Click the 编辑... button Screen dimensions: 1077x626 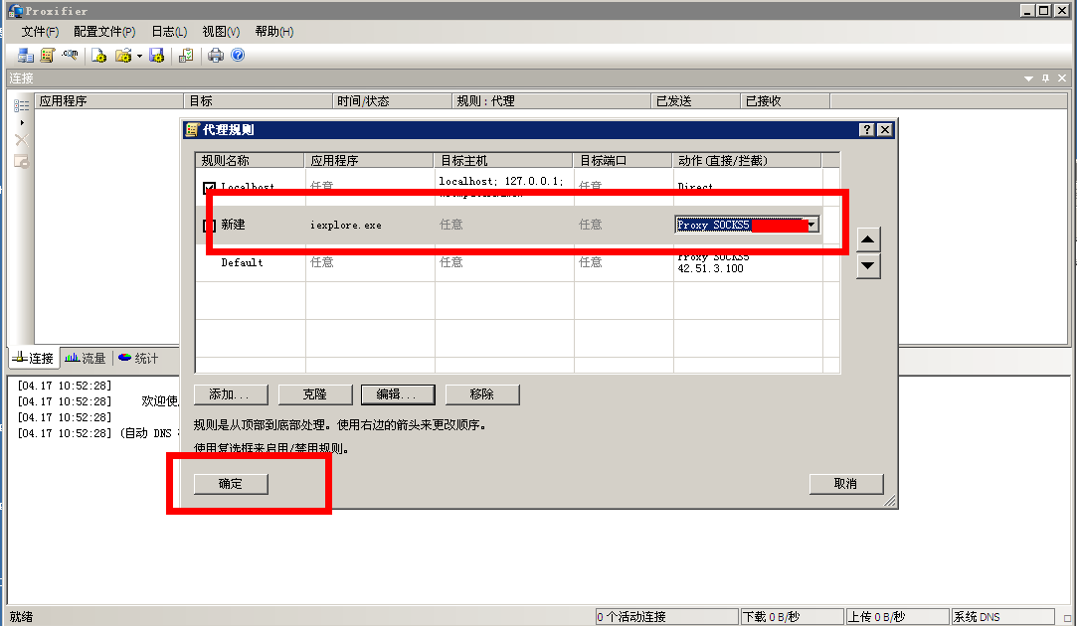[398, 394]
